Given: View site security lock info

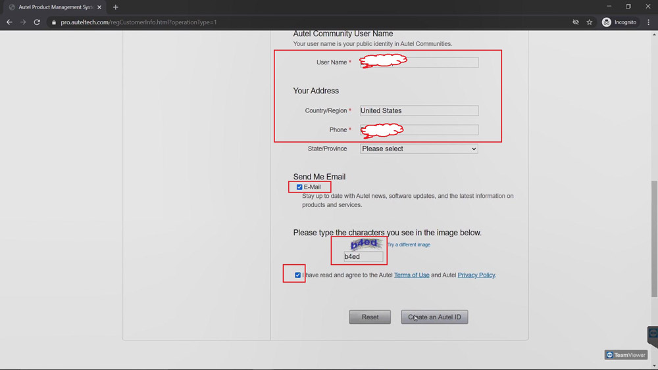Looking at the screenshot, I should 54,22.
